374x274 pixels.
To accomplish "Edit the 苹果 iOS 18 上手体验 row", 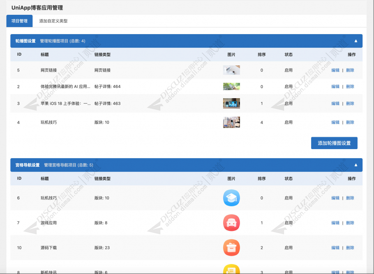I will click(x=335, y=104).
